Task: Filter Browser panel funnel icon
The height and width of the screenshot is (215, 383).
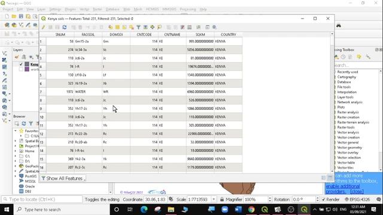Action: point(31,124)
